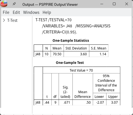
Task: Open the File menu
Action: click(x=6, y=12)
